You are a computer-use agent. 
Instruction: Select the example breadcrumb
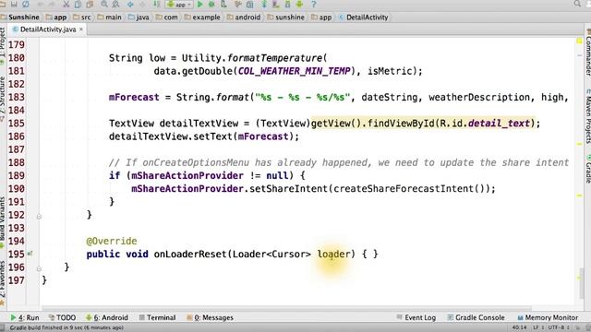(x=202, y=18)
